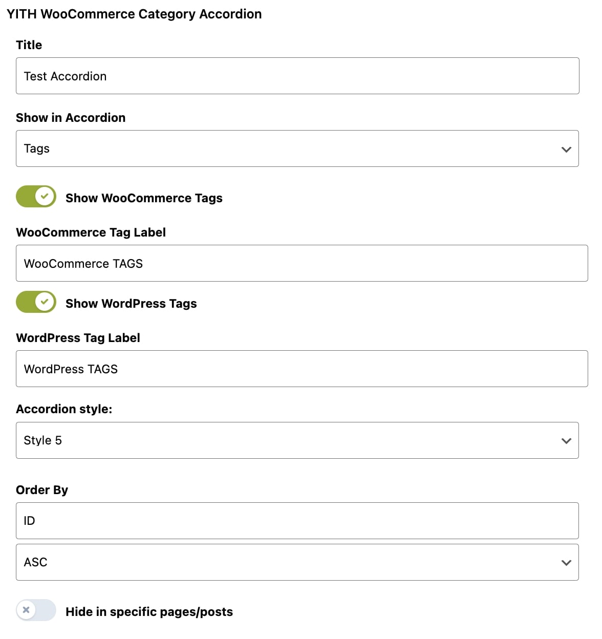Focus the WordPress Tag Label text field
Viewport: 602px width, 639px height.
click(301, 369)
